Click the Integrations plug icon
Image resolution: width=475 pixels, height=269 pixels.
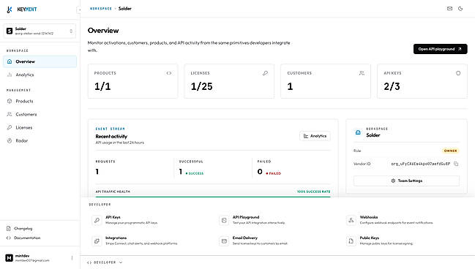pos(97,241)
